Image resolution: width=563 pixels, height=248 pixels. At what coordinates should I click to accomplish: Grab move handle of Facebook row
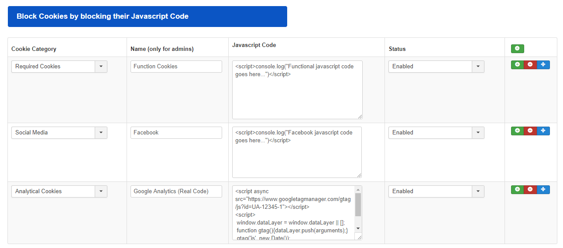click(x=543, y=131)
